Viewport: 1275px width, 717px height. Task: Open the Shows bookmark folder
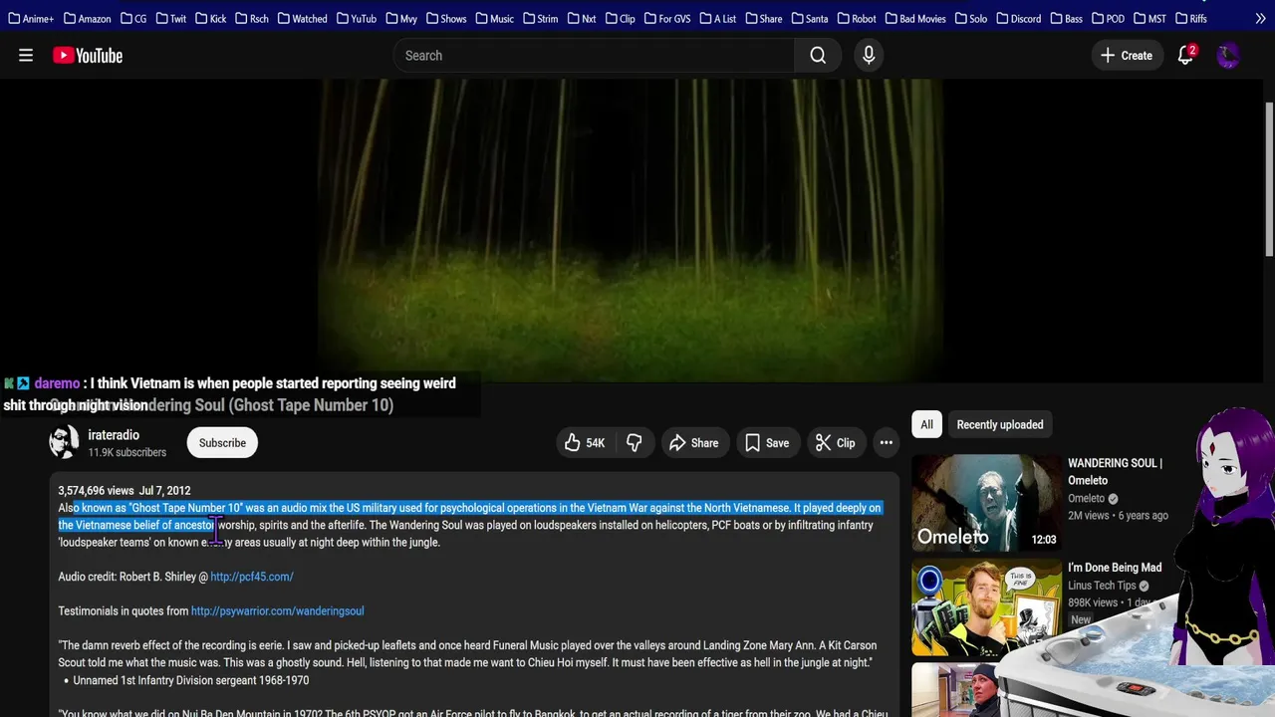[x=446, y=18]
